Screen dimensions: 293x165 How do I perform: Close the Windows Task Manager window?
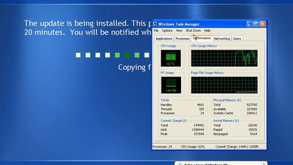[x=263, y=24]
